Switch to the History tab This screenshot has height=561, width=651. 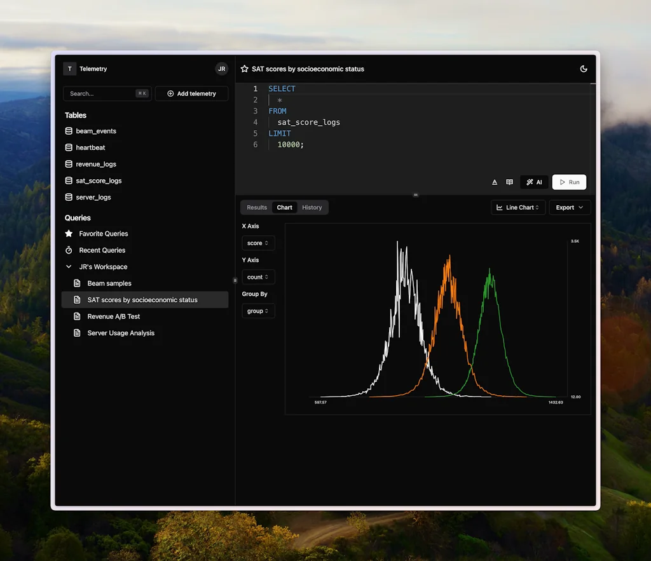tap(312, 208)
